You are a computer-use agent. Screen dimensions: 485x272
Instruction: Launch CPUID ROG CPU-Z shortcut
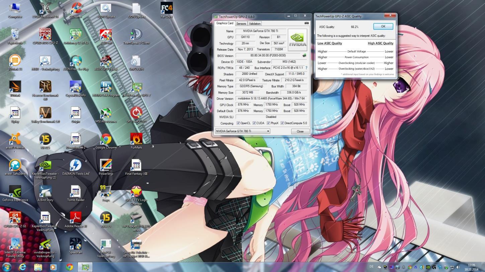(x=45, y=36)
